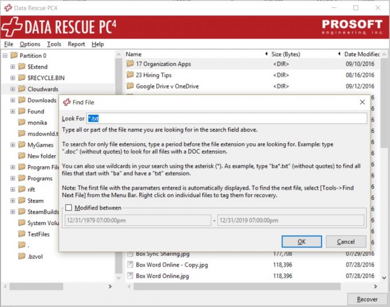This screenshot has width=390, height=307.
Task: Click the 17 Organization Apps folder icon
Action: (130, 64)
